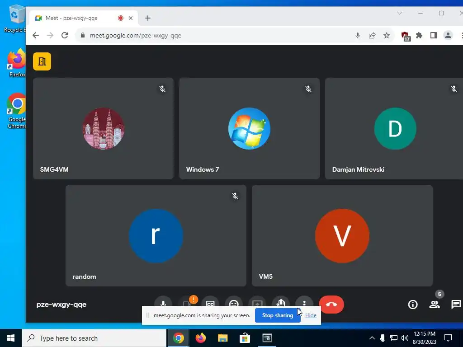This screenshot has width=463, height=347.
Task: Click the muted mic icon on SMG4VM tile
Action: (162, 89)
